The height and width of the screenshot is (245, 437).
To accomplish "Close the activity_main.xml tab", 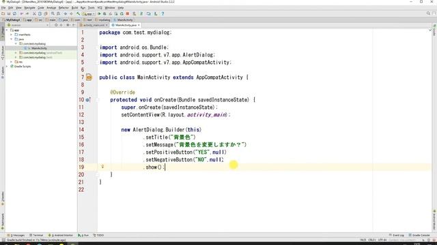I will click(107, 25).
